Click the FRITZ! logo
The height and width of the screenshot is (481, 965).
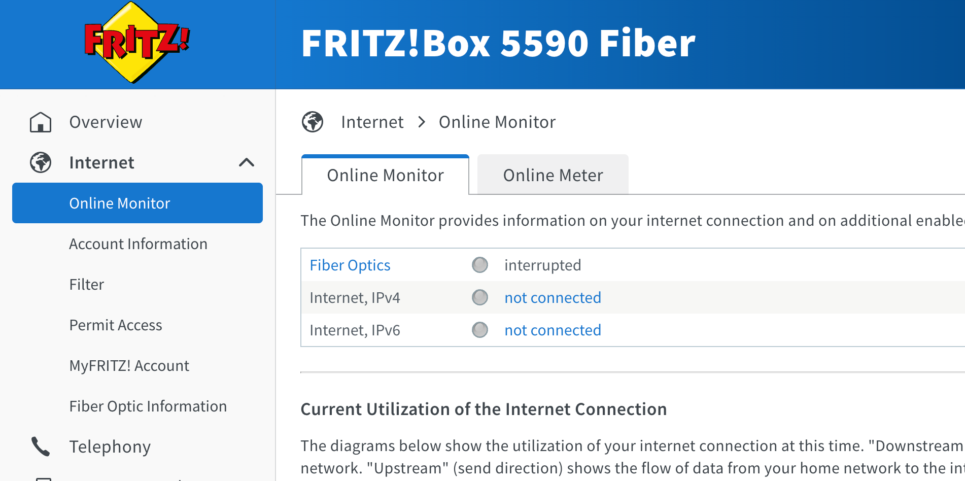click(137, 43)
